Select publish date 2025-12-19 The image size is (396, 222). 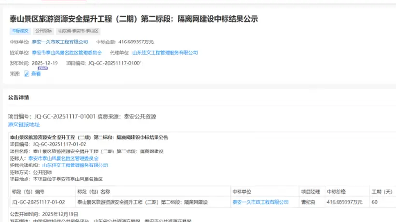(45, 63)
